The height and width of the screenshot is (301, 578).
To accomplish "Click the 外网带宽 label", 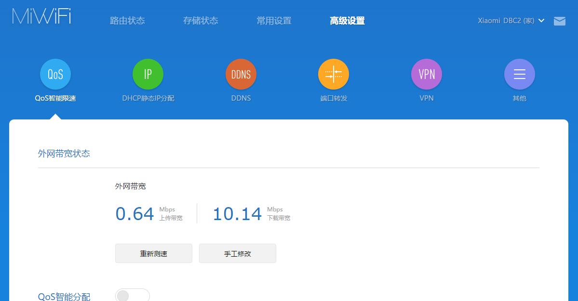I will [x=130, y=186].
